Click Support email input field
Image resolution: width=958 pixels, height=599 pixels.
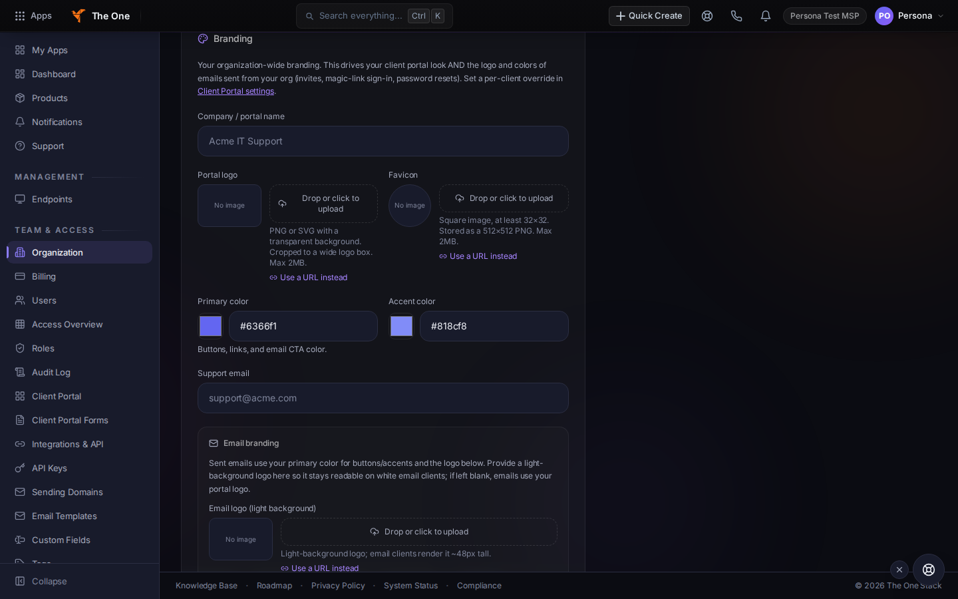click(x=383, y=398)
